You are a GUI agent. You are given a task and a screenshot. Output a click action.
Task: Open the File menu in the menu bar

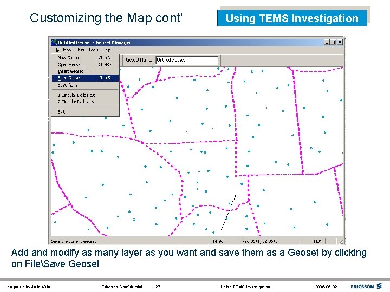coord(56,50)
